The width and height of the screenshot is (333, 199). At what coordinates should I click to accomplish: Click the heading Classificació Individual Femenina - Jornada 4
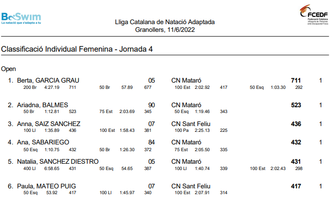coord(77,49)
